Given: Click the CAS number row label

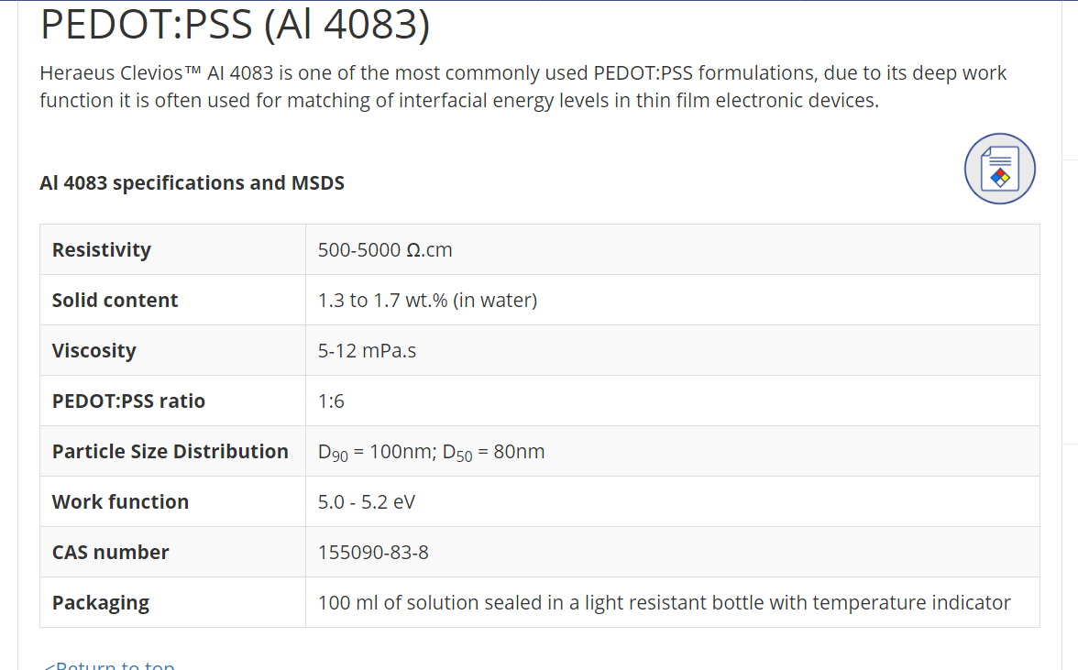Looking at the screenshot, I should click(111, 552).
